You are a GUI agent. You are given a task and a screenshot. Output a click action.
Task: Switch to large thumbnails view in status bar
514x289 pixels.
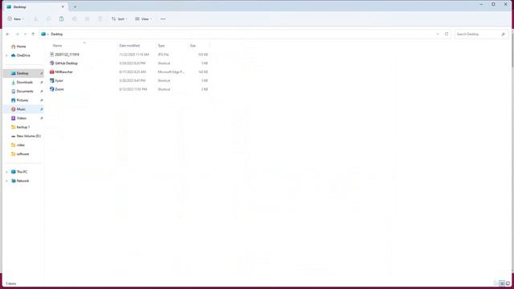coord(508,283)
